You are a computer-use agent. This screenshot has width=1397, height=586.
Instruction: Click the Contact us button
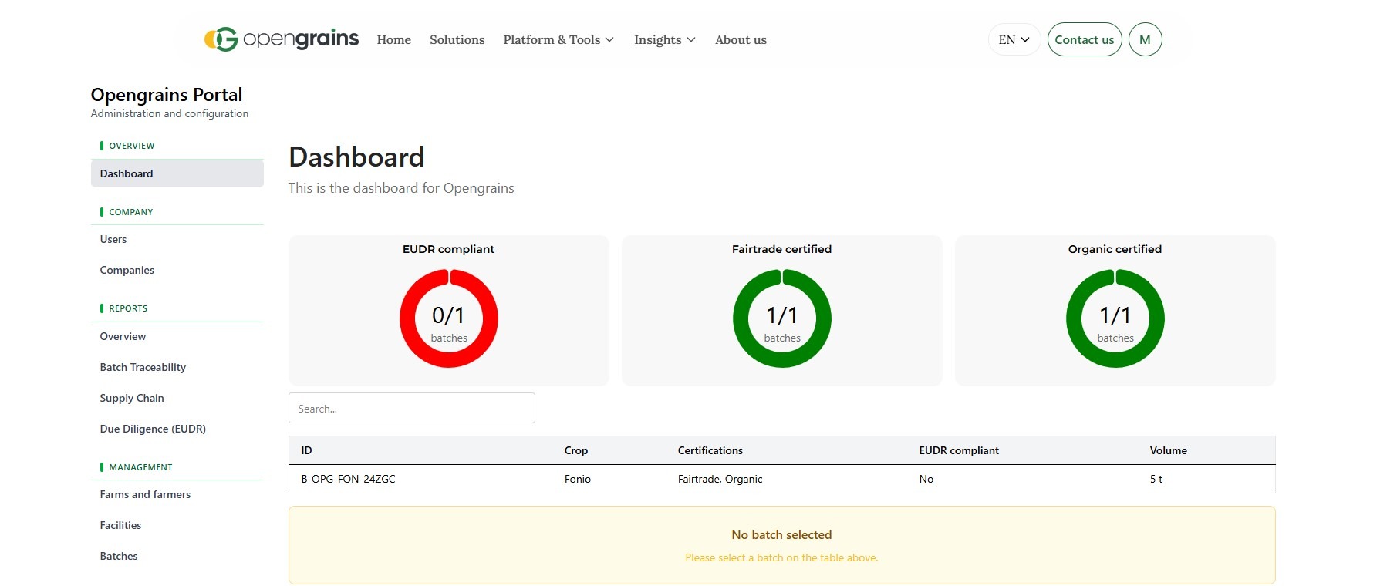click(1085, 39)
